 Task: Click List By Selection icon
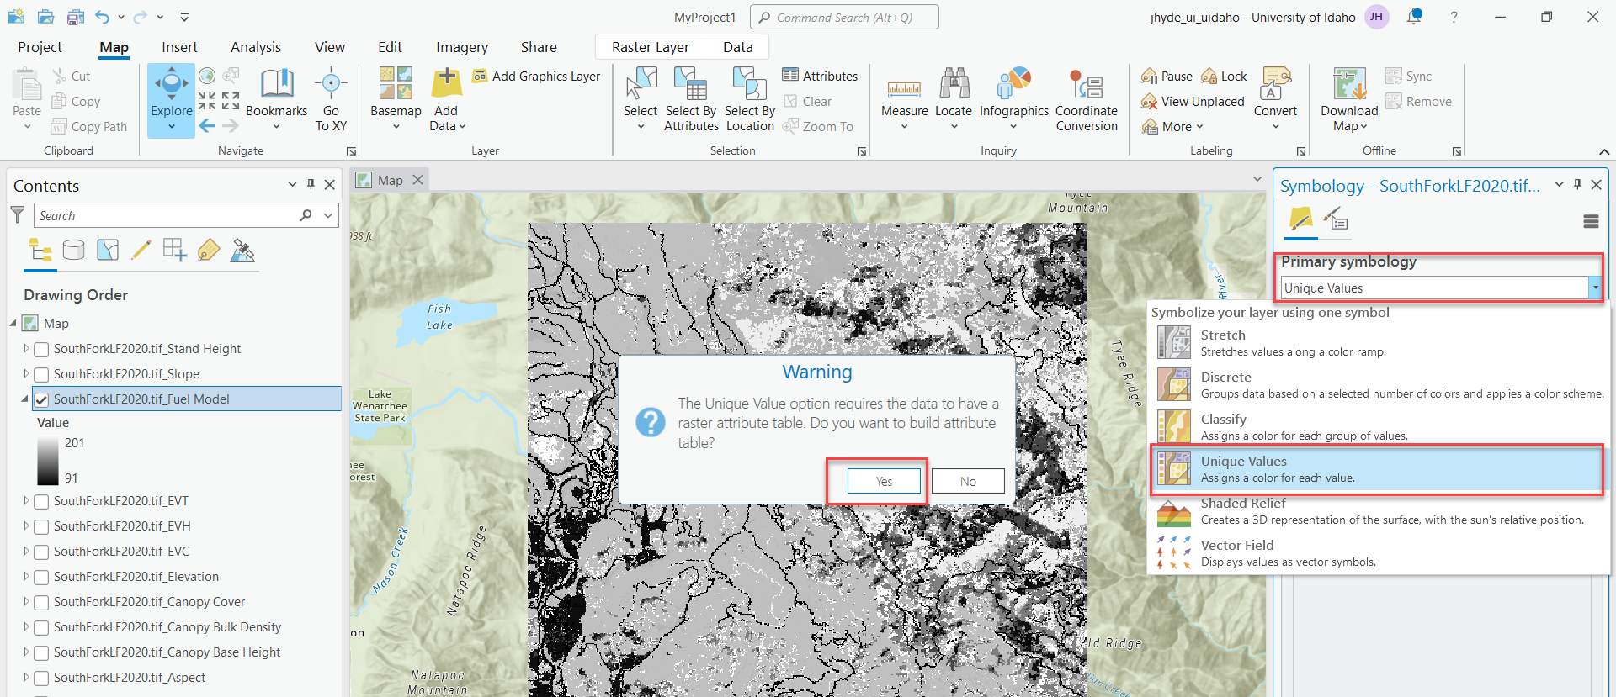(108, 250)
